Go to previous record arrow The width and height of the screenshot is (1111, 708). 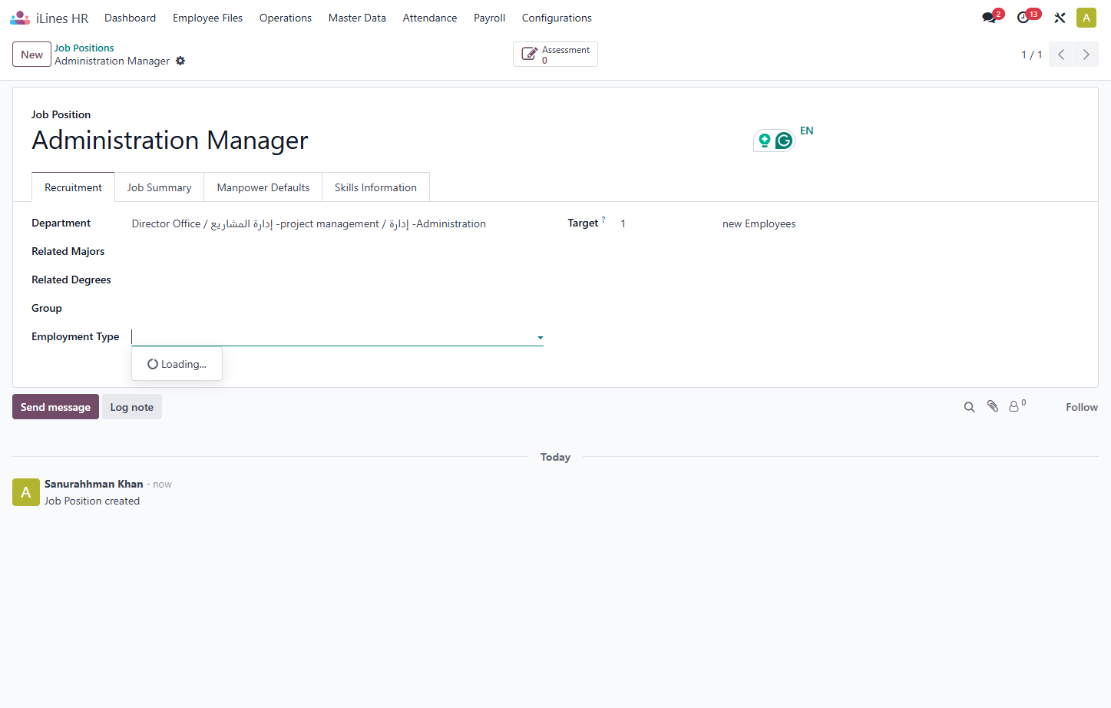coord(1061,55)
